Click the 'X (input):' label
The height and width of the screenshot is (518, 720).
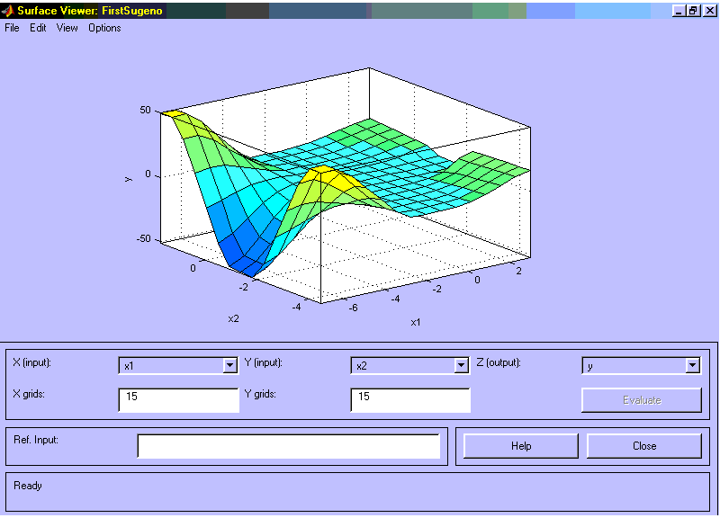coord(31,362)
